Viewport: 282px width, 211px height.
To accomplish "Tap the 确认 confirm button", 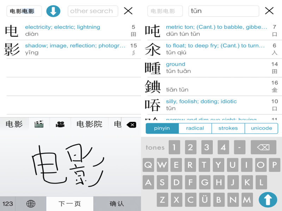I will point(116,204).
